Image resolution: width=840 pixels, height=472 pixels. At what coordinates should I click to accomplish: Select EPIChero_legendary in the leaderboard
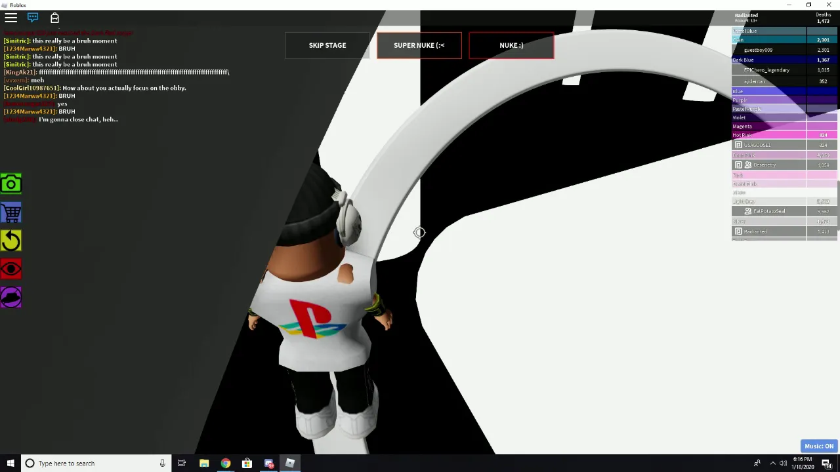click(x=785, y=70)
